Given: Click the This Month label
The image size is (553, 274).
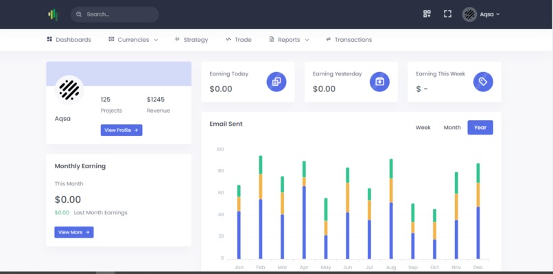Looking at the screenshot, I should (x=69, y=183).
